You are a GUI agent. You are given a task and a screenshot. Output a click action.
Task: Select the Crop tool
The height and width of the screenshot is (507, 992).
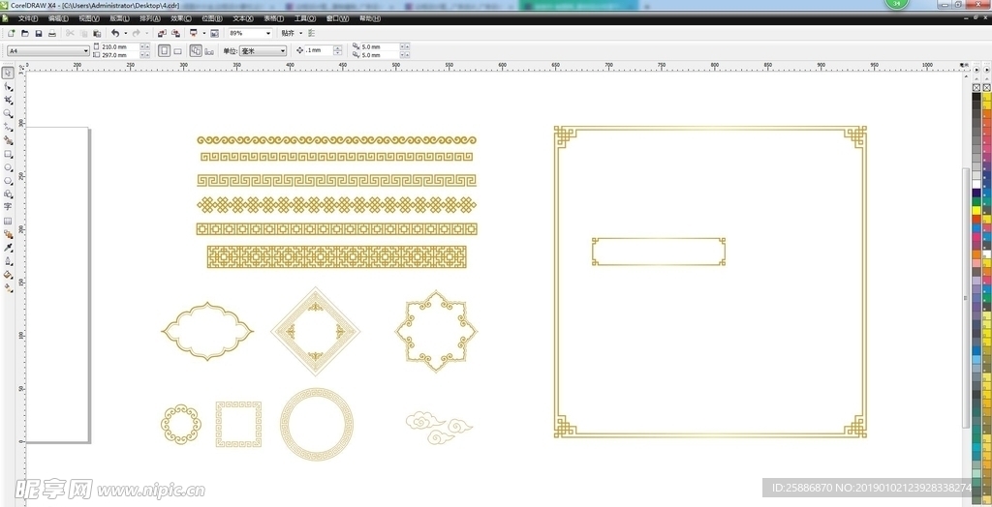pyautogui.click(x=8, y=100)
